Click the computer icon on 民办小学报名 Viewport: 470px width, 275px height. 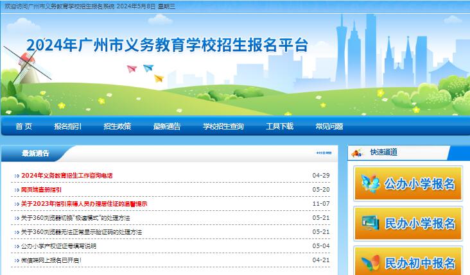370,223
